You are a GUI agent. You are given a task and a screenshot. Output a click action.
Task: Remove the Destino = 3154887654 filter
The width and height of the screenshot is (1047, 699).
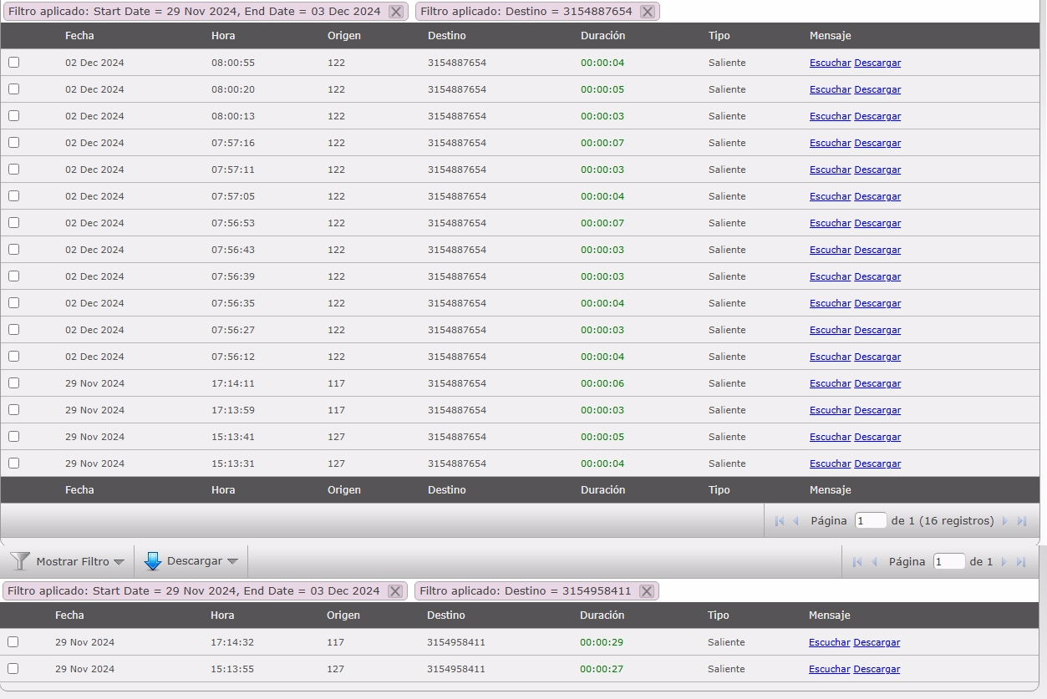[647, 12]
